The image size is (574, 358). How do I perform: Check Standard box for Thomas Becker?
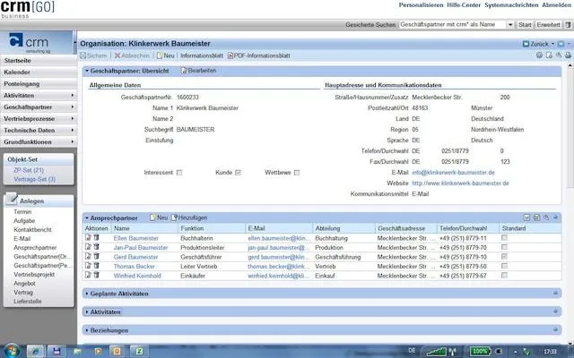tap(504, 267)
